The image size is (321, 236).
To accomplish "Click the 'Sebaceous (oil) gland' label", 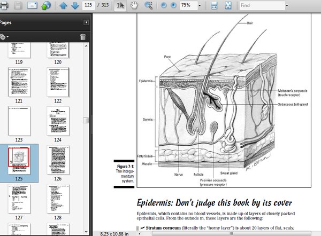I will point(293,105).
